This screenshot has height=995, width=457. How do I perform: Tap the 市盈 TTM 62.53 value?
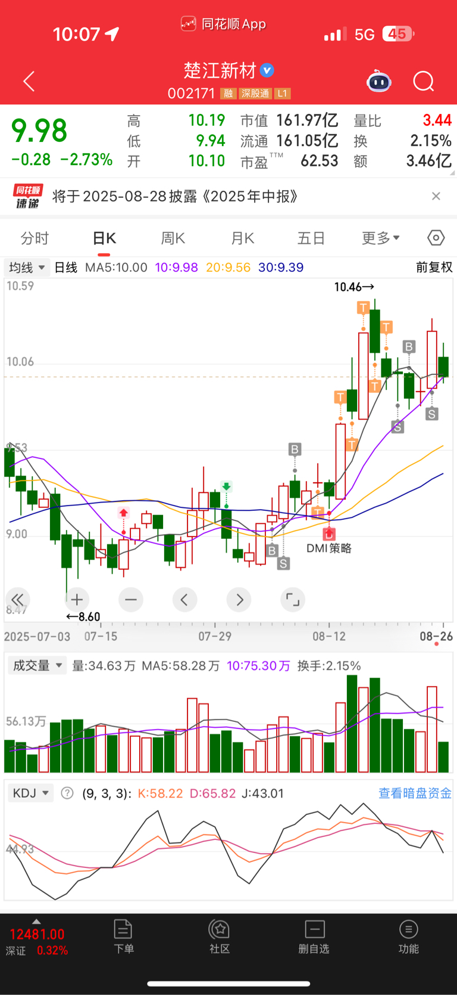(x=289, y=161)
